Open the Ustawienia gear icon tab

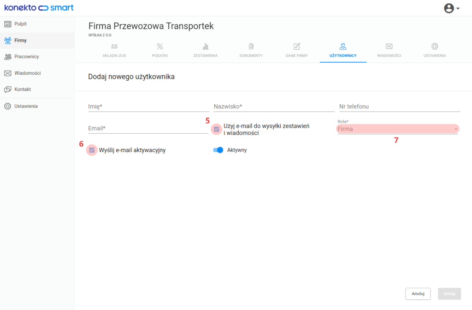click(x=435, y=47)
